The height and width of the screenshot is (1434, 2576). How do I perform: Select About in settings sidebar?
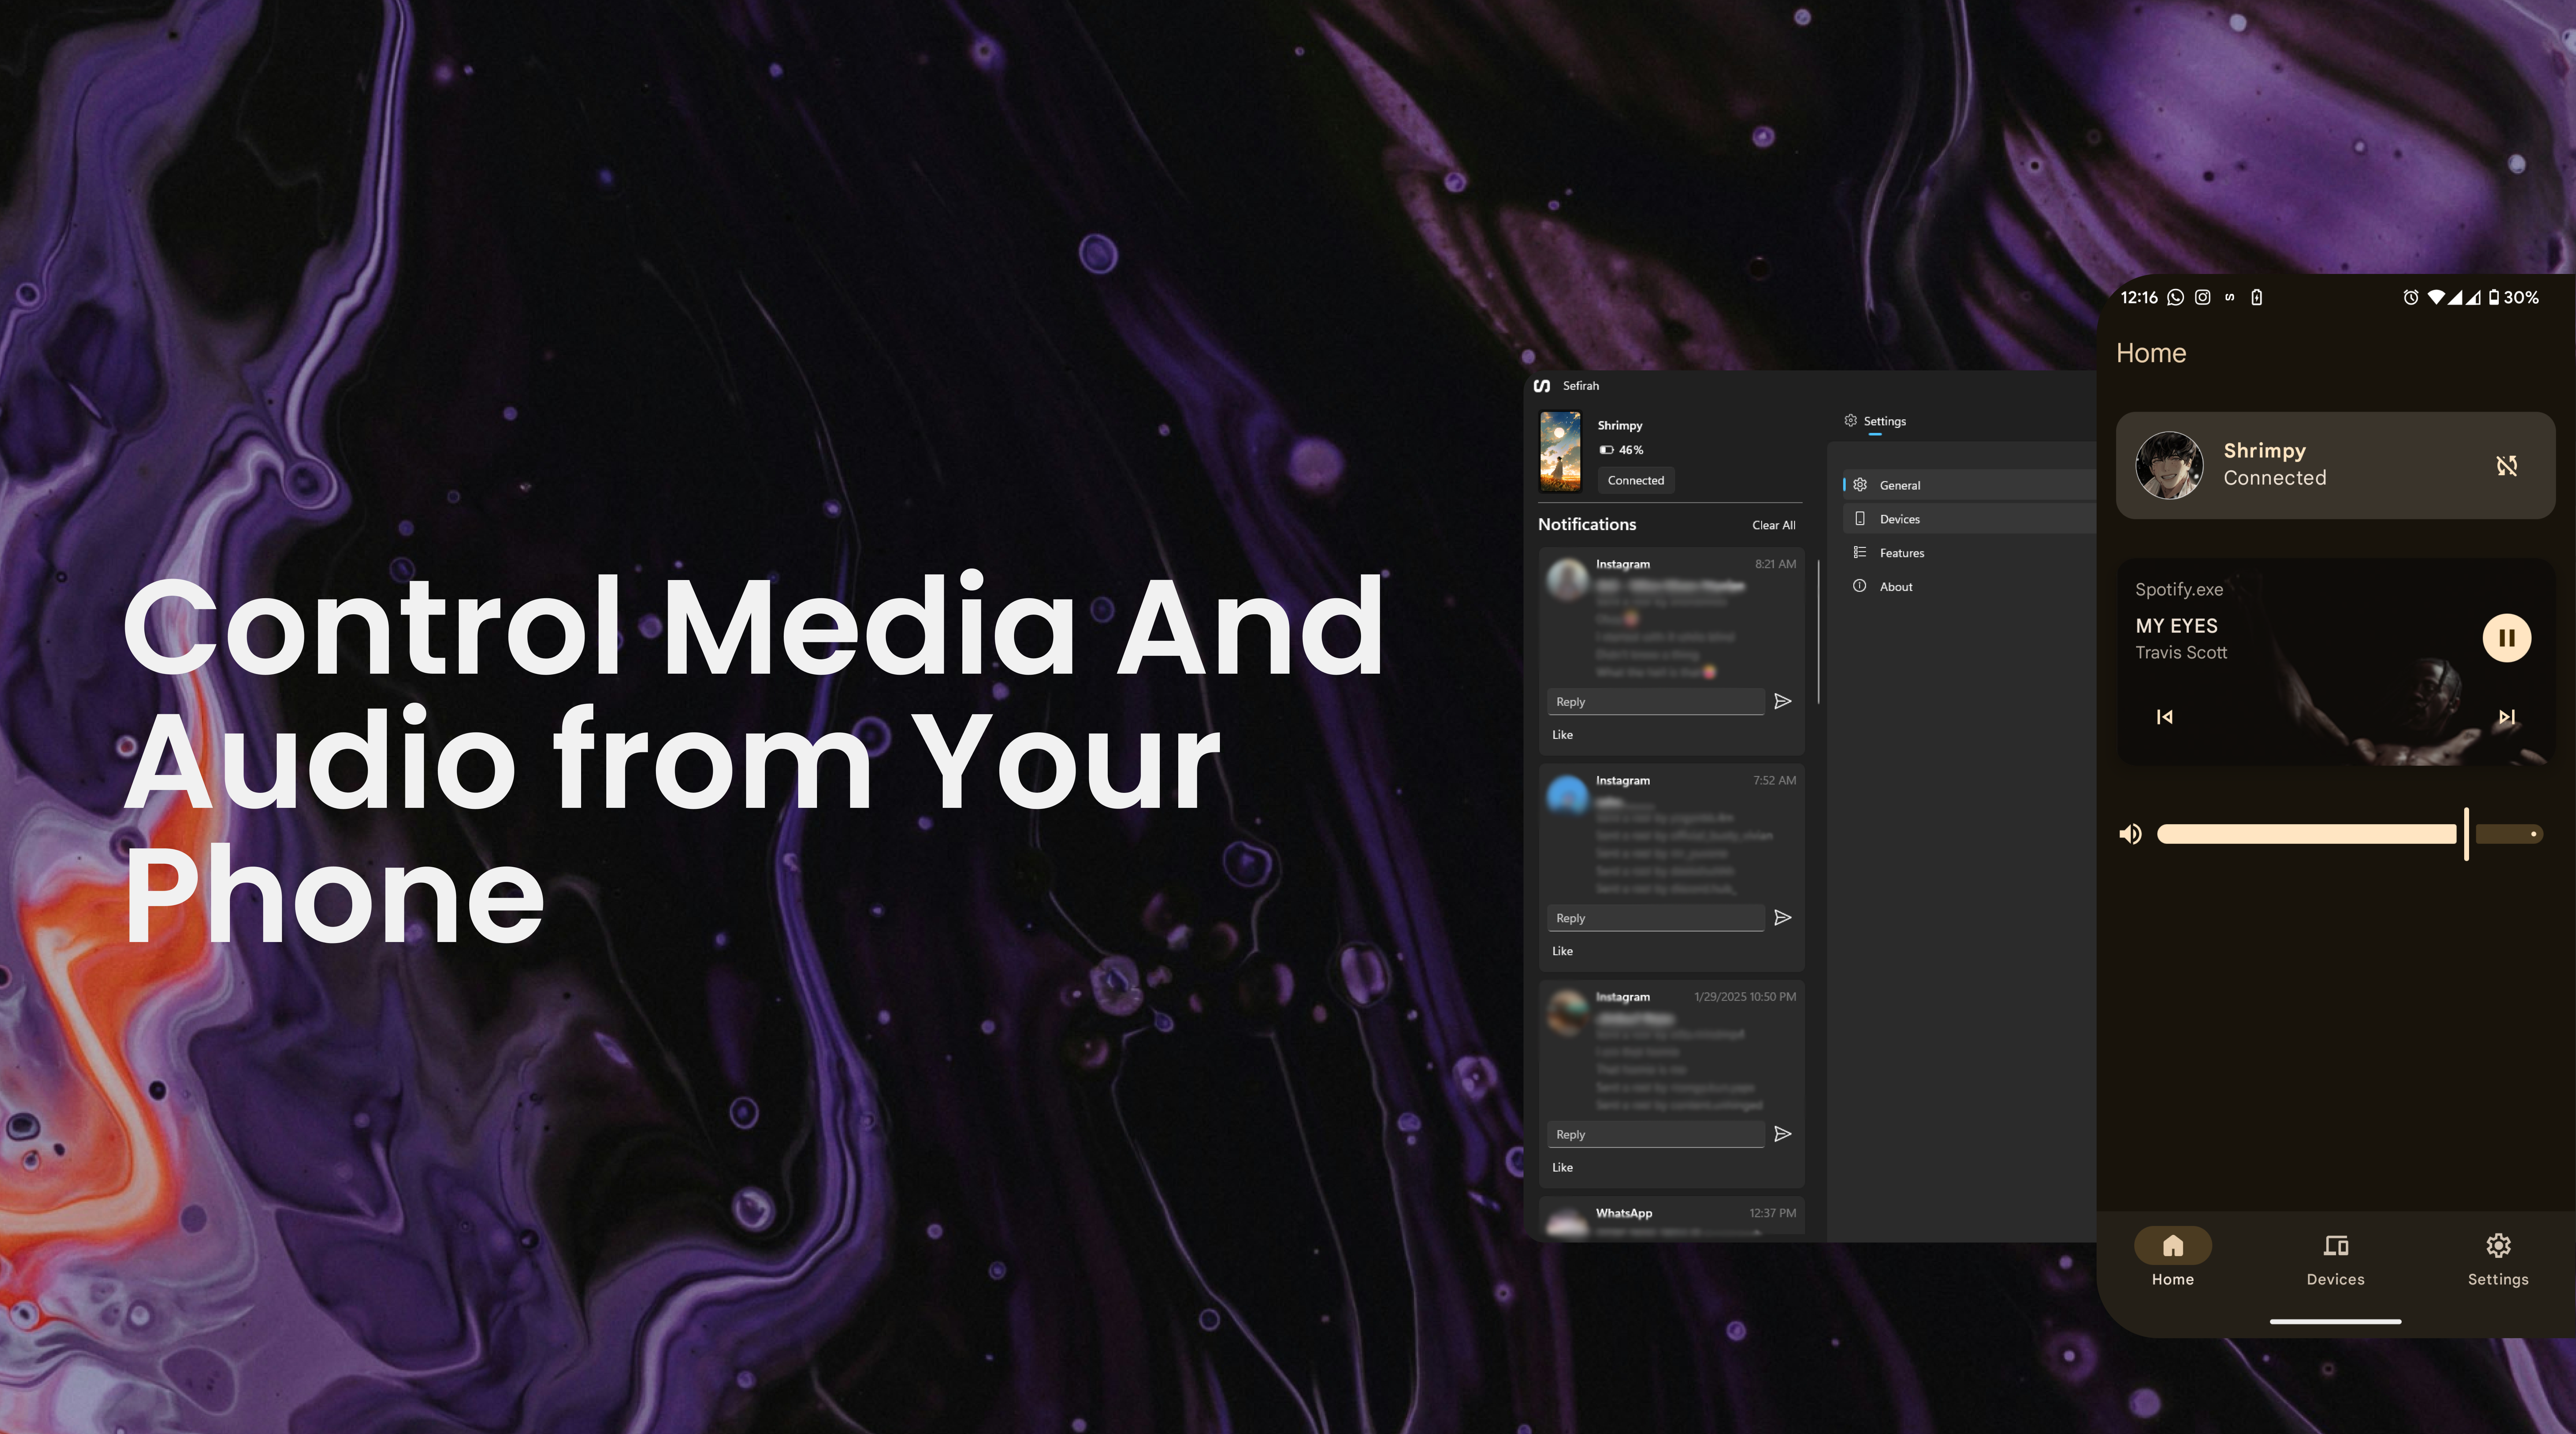[x=1969, y=587]
